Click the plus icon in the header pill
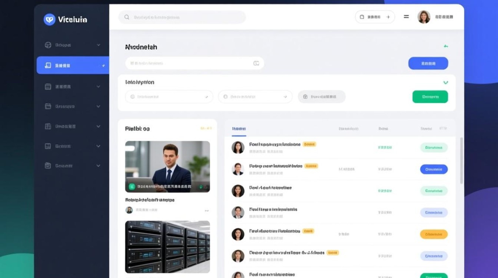Screen dimensions: 498x278 (388, 17)
